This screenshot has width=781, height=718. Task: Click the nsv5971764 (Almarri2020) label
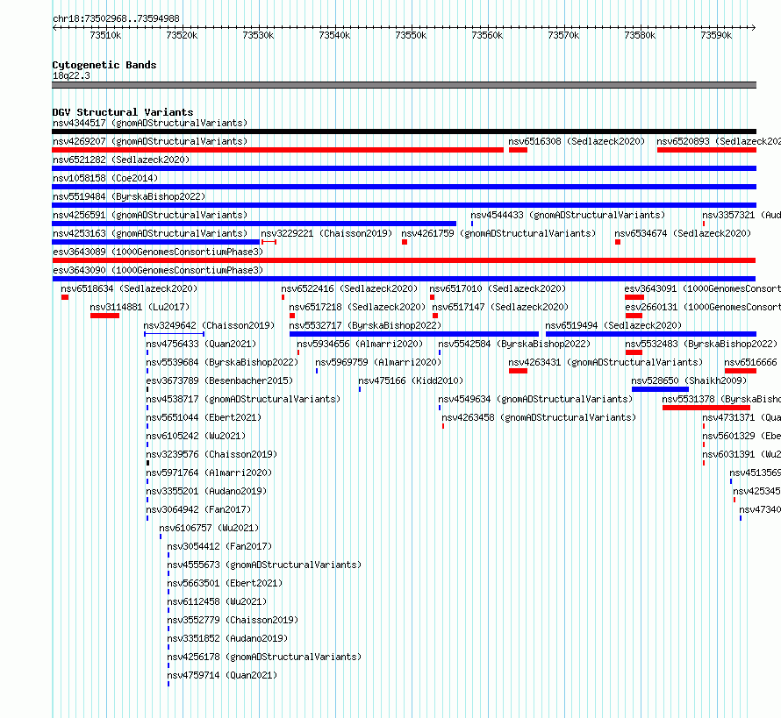pyautogui.click(x=209, y=473)
